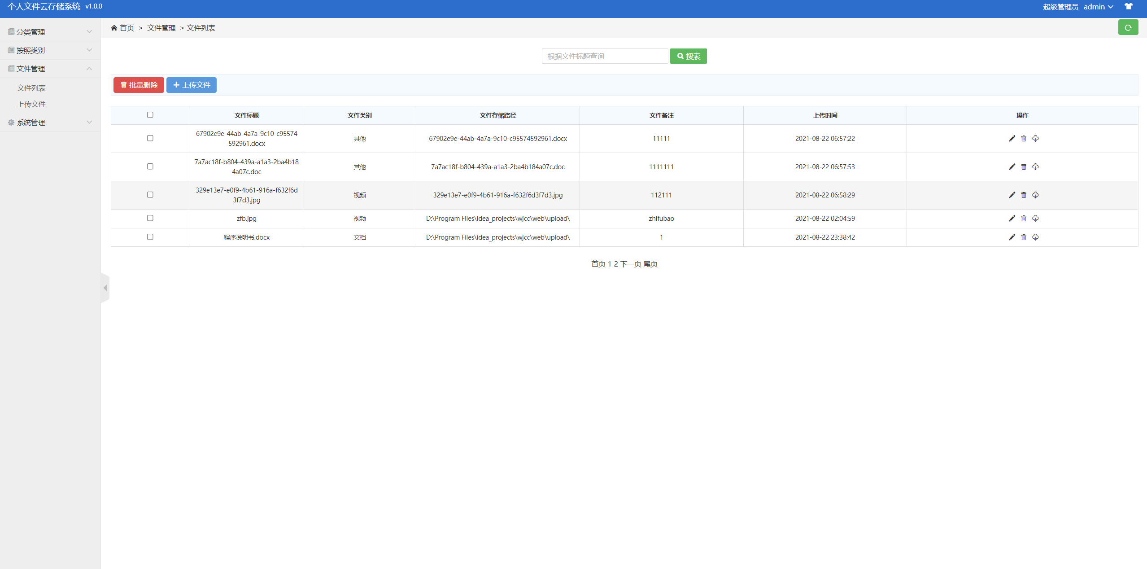Viewport: 1147px width, 569px height.
Task: Check the box for 67902e9e docx row
Action: [150, 138]
